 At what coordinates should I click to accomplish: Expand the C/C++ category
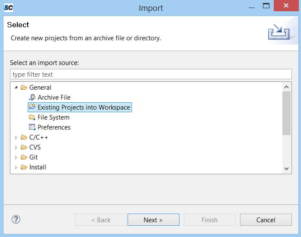click(x=16, y=137)
